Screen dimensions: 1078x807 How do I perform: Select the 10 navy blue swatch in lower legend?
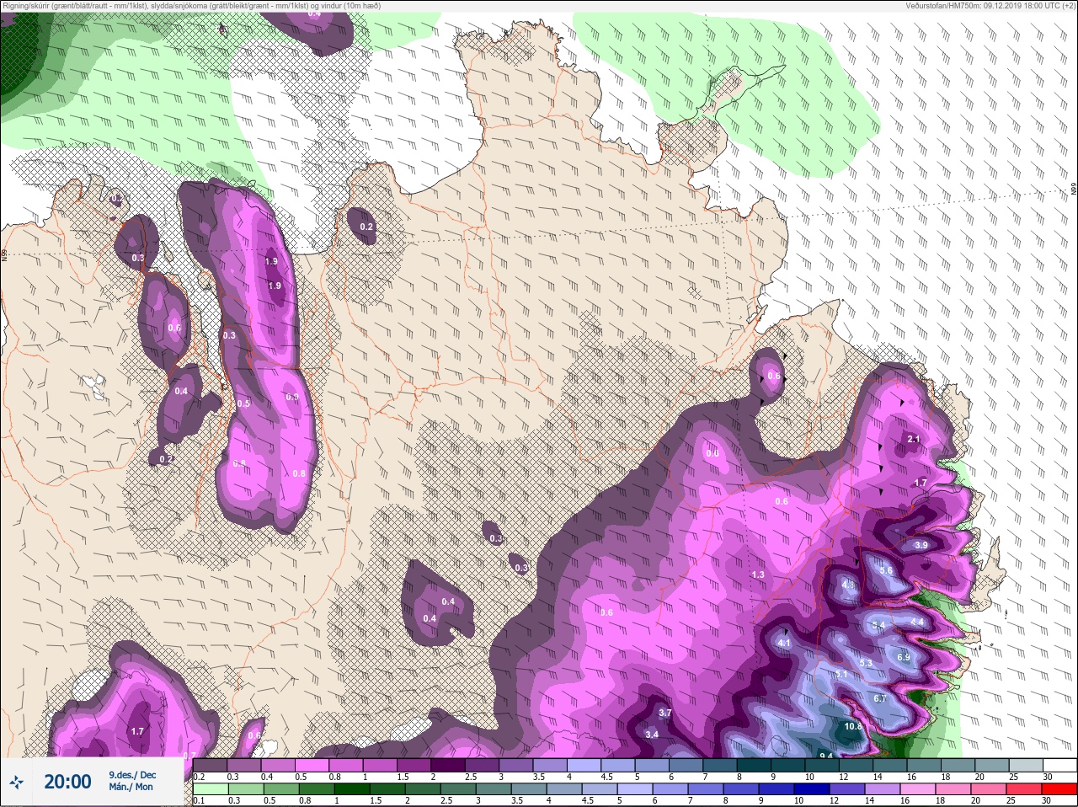pos(812,789)
